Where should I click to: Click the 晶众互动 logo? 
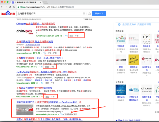coord(147,60)
